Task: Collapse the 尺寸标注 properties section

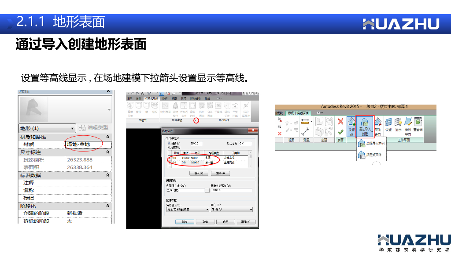Action: pos(107,152)
